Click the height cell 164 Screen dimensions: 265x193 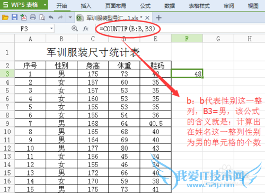pos(93,140)
